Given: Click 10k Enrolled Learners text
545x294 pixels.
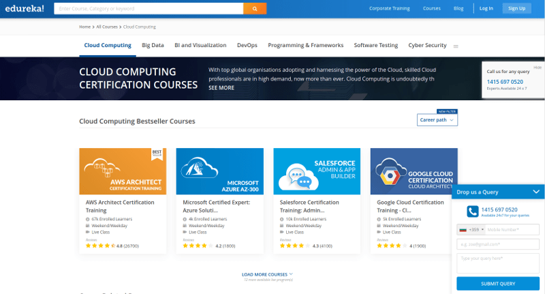Looking at the screenshot, I should [306, 219].
